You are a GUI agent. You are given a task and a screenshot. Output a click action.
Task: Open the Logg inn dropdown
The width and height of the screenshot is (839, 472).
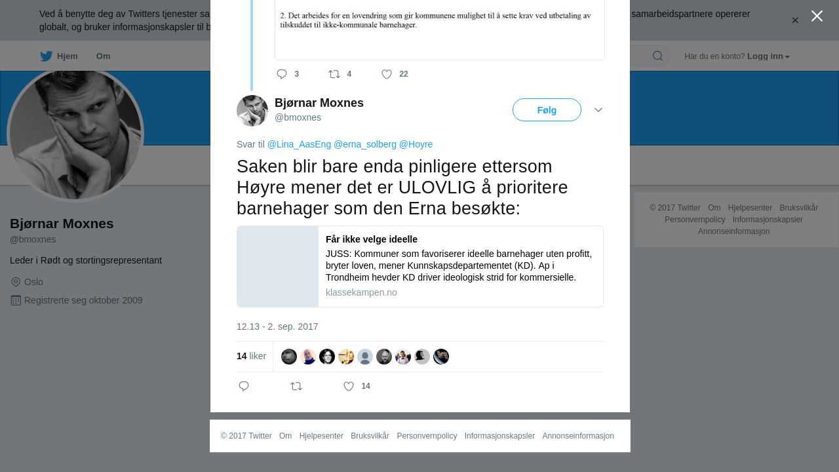(x=768, y=56)
